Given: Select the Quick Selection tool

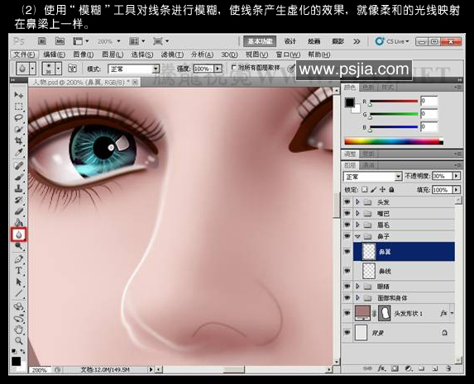Looking at the screenshot, I should (19, 129).
